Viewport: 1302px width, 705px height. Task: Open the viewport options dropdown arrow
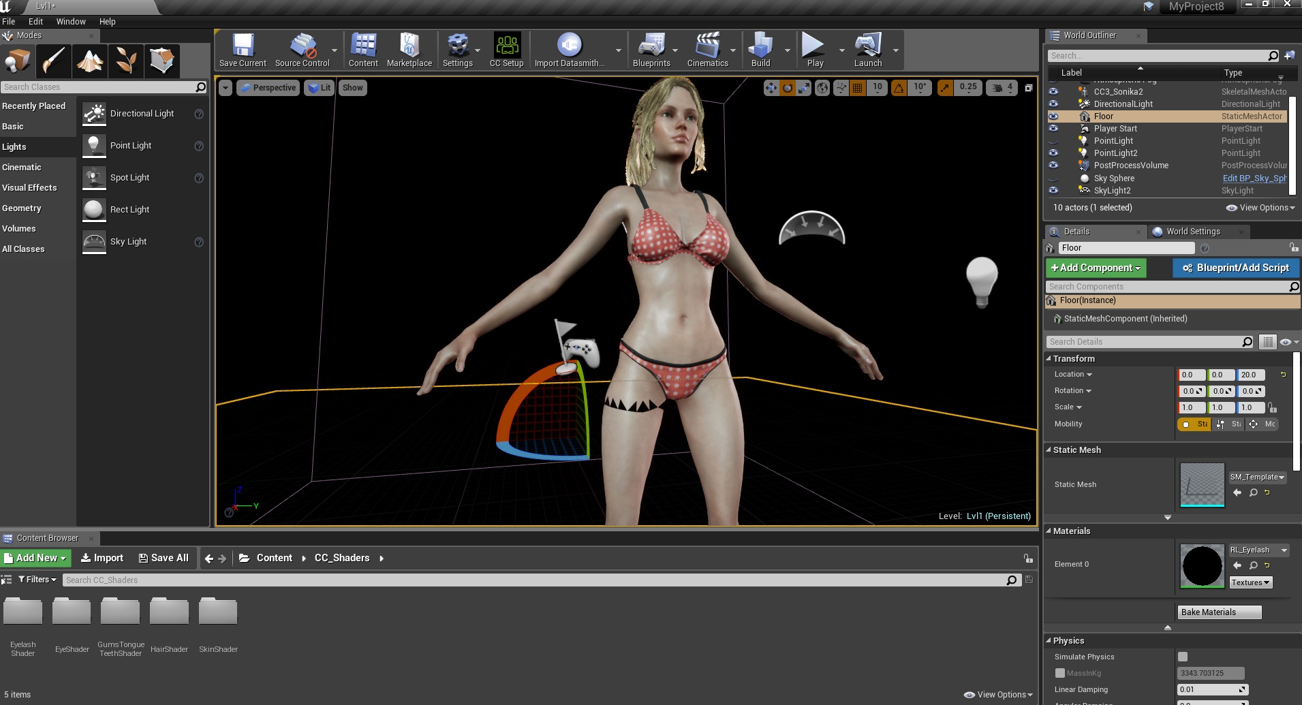(226, 88)
